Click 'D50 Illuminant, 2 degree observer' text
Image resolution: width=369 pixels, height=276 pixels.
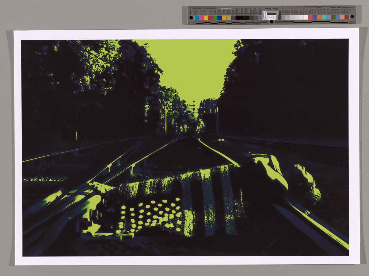[342, 8]
